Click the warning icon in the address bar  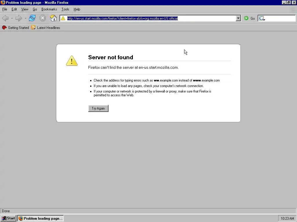click(63, 18)
